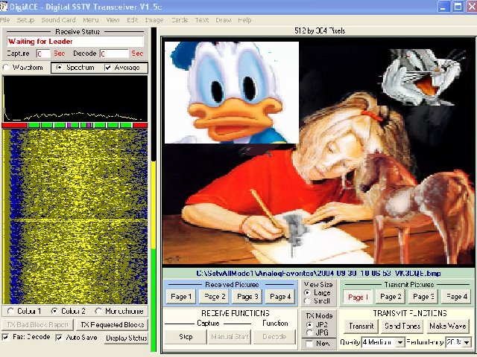
Task: Click the received SSTV picture
Action: coord(318,150)
